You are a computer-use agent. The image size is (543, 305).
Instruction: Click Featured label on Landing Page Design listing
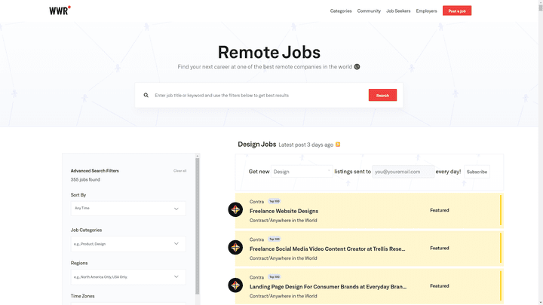coord(440,286)
